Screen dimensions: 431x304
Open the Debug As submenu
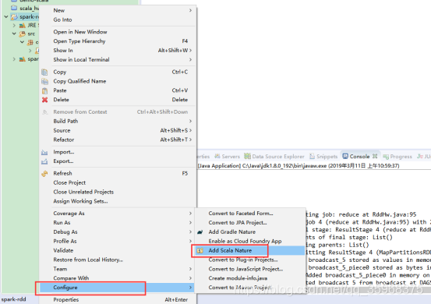118,232
